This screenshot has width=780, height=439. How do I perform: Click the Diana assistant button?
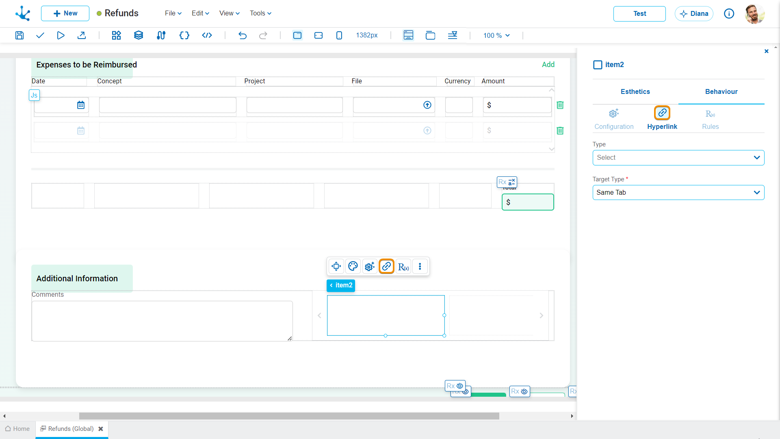click(x=694, y=14)
